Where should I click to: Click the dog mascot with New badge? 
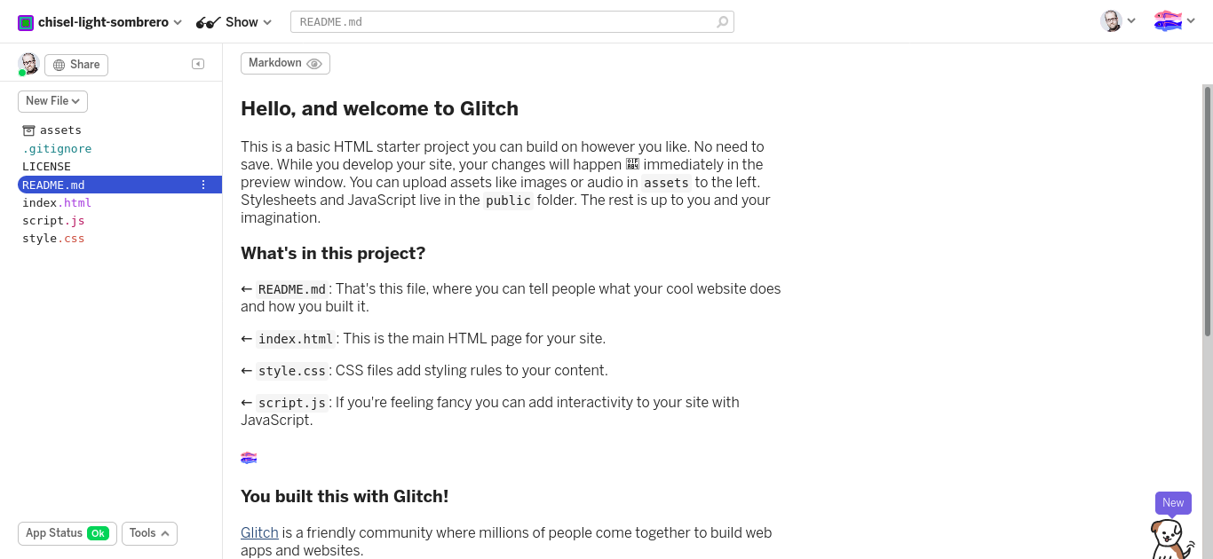point(1172,538)
